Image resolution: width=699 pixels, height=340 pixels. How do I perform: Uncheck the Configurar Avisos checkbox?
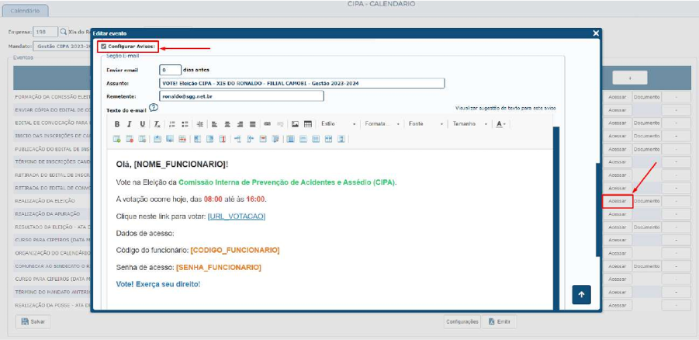103,47
